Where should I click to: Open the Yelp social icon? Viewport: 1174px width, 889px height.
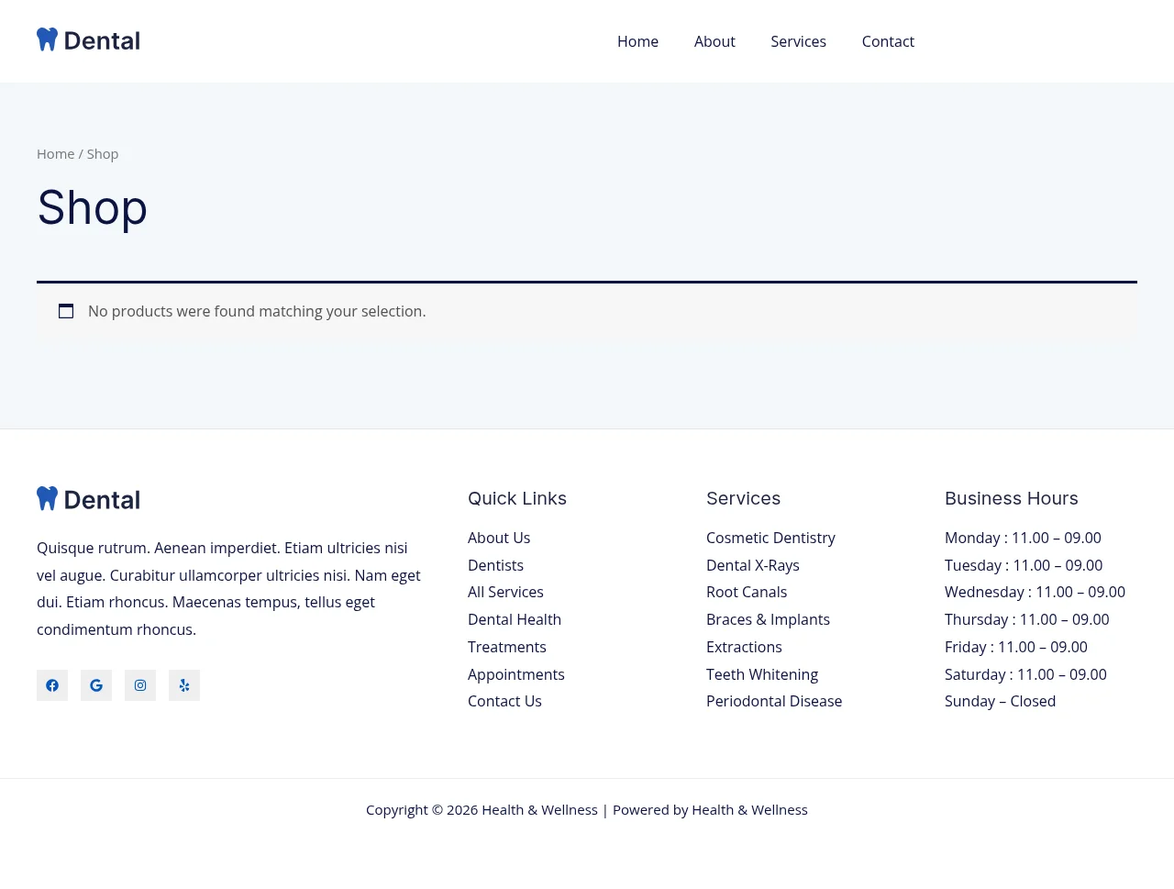[184, 685]
